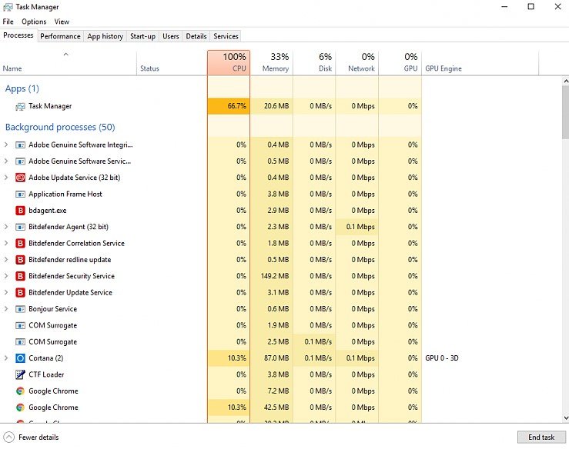The image size is (569, 449).
Task: Open the View menu
Action: click(x=62, y=22)
